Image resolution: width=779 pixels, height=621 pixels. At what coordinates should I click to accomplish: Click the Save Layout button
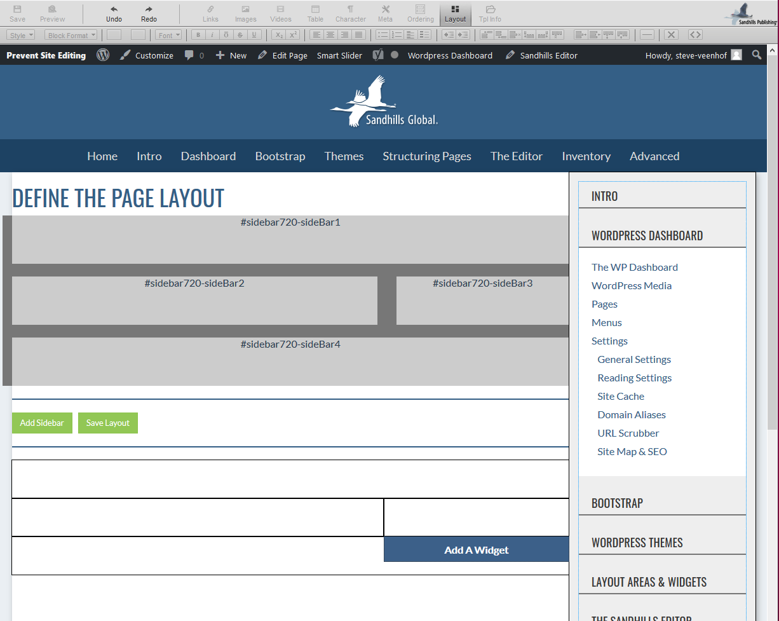tap(108, 423)
